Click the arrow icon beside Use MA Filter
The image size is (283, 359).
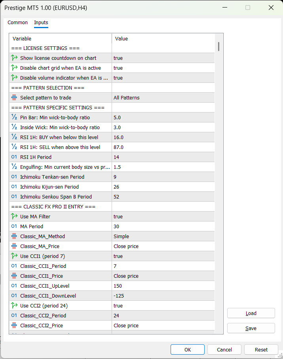coord(14,216)
